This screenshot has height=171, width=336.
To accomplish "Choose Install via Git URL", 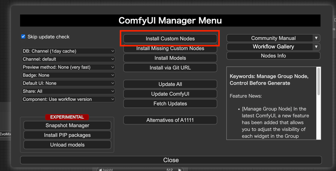I will (170, 68).
